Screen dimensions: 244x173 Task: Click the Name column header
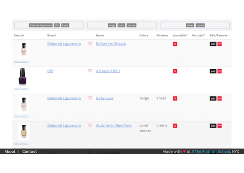click(x=100, y=35)
